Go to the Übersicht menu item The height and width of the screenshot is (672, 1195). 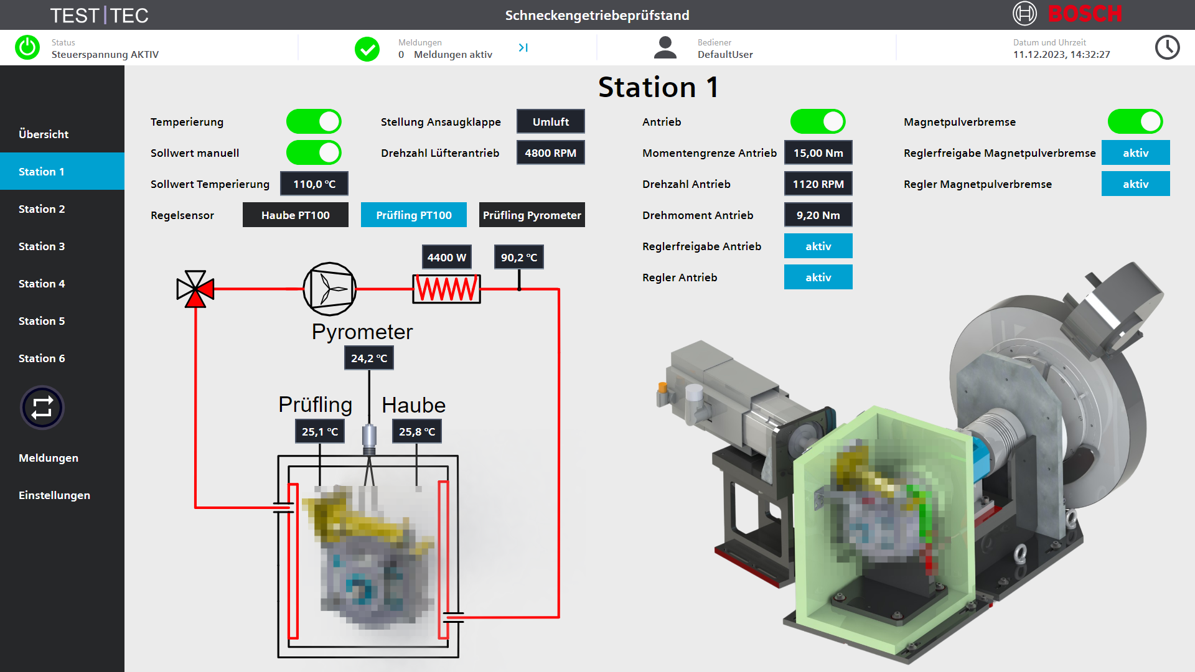tap(44, 134)
